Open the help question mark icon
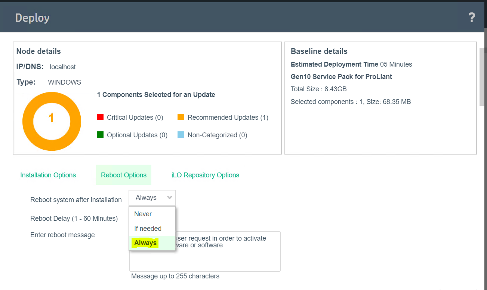487x290 pixels. (471, 17)
